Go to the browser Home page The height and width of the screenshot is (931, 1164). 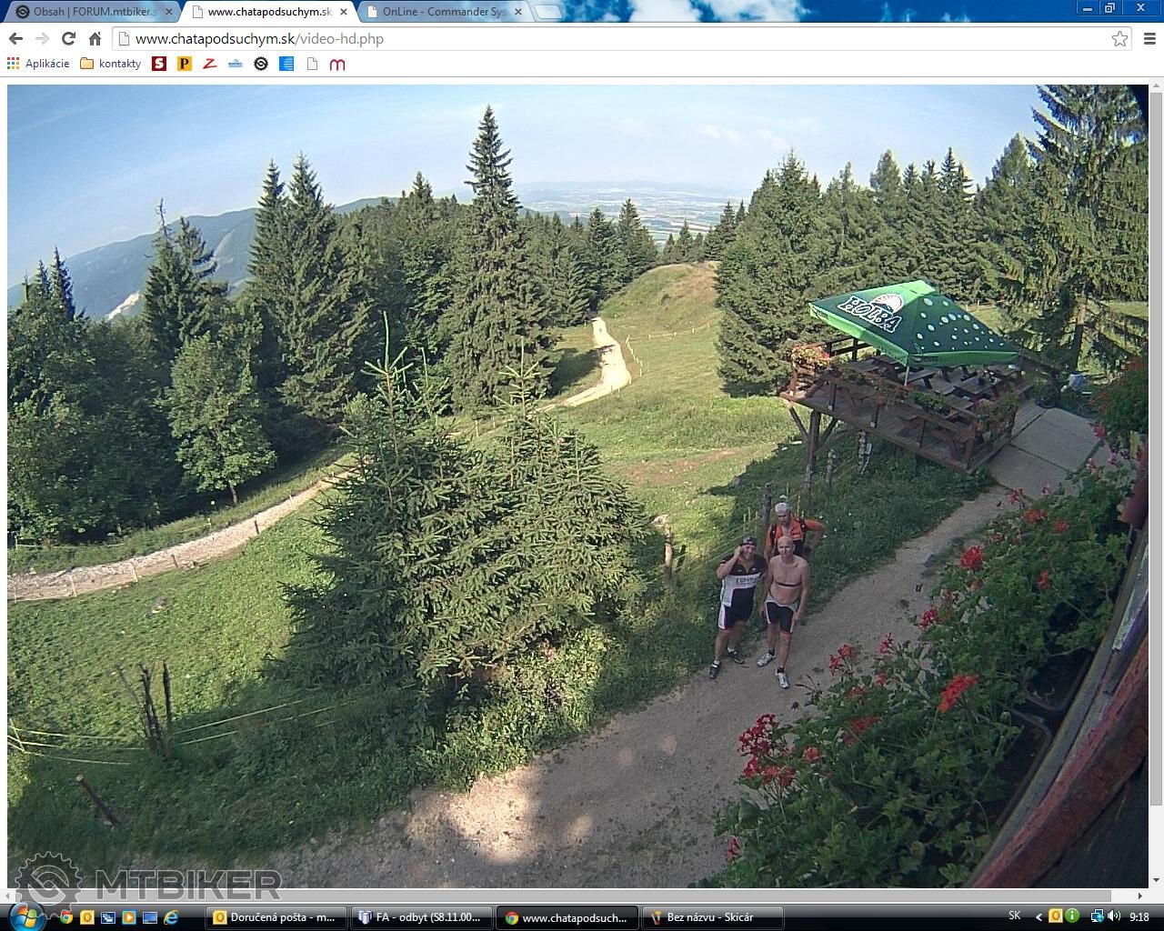click(x=95, y=38)
